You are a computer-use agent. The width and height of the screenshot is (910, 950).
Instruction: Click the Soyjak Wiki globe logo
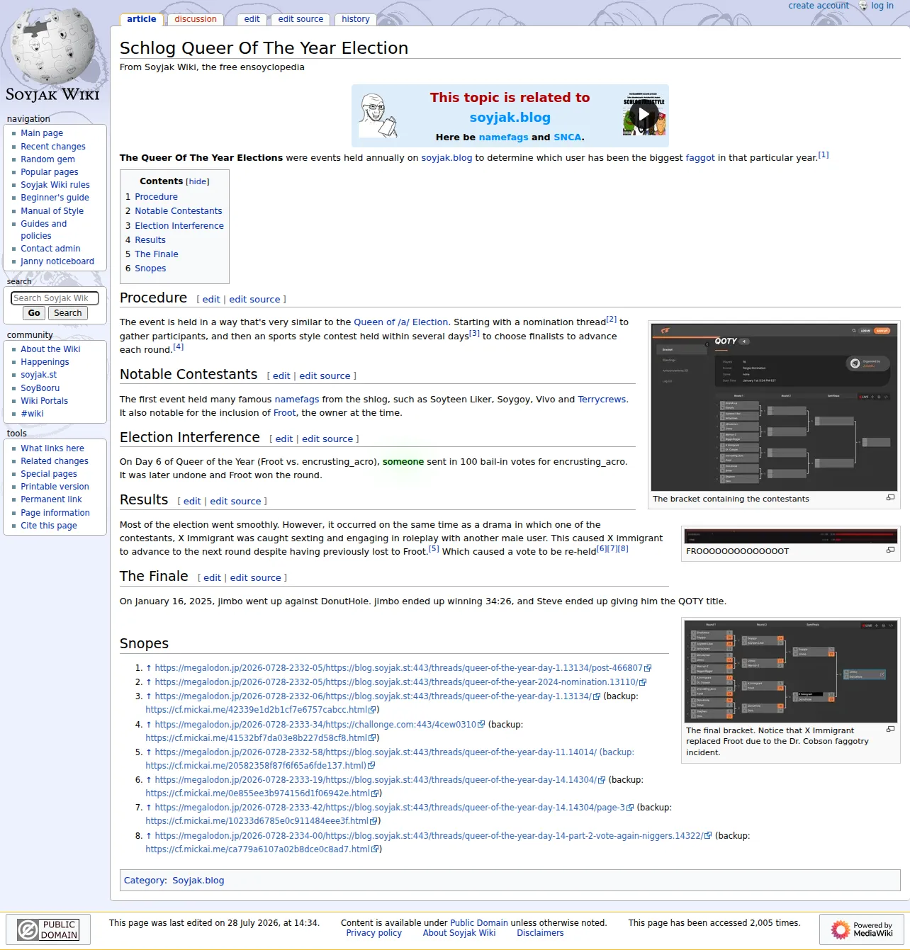(x=53, y=55)
